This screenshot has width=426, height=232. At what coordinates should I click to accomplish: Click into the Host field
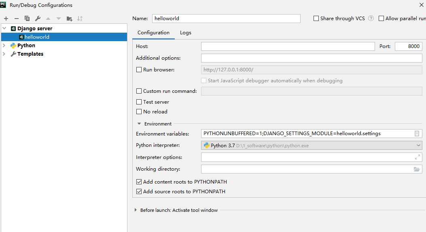click(288, 46)
